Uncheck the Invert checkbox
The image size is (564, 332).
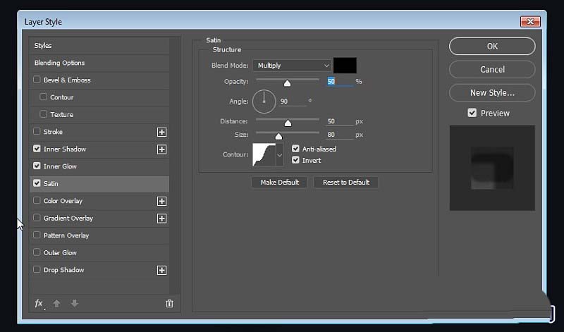[295, 160]
